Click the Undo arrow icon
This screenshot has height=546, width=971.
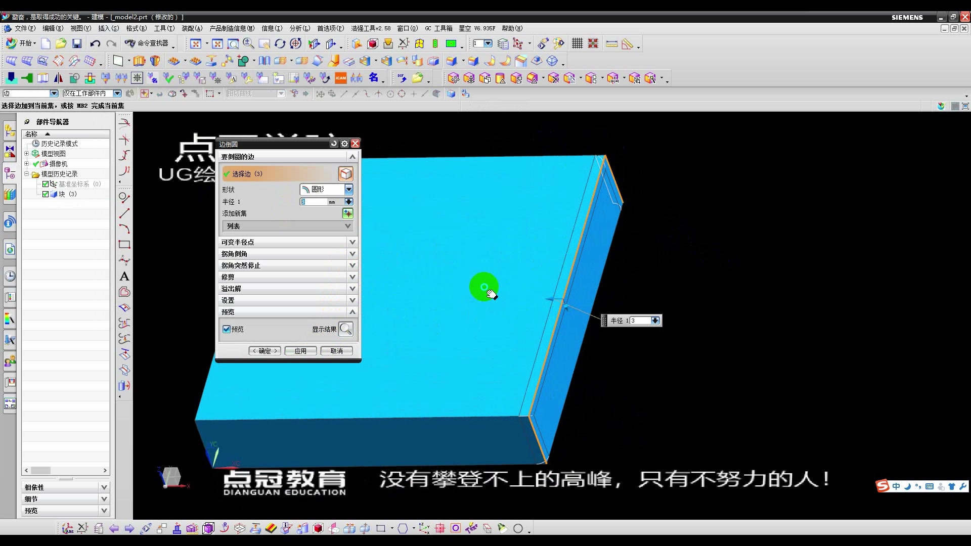click(x=95, y=44)
